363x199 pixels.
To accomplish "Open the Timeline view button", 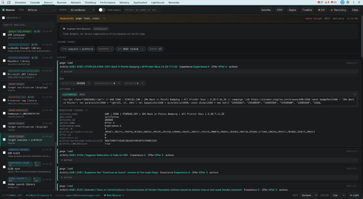I will [x=307, y=10].
